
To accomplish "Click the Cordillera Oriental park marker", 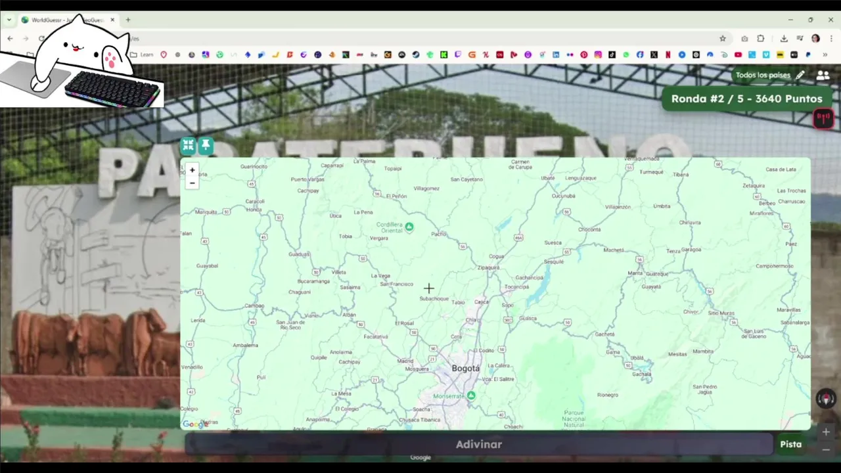I will click(x=409, y=227).
